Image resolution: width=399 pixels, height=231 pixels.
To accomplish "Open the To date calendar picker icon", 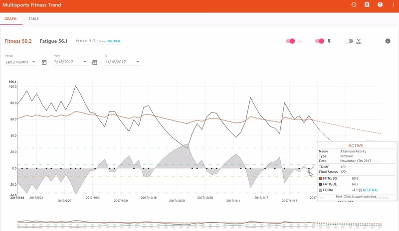I will [95, 62].
